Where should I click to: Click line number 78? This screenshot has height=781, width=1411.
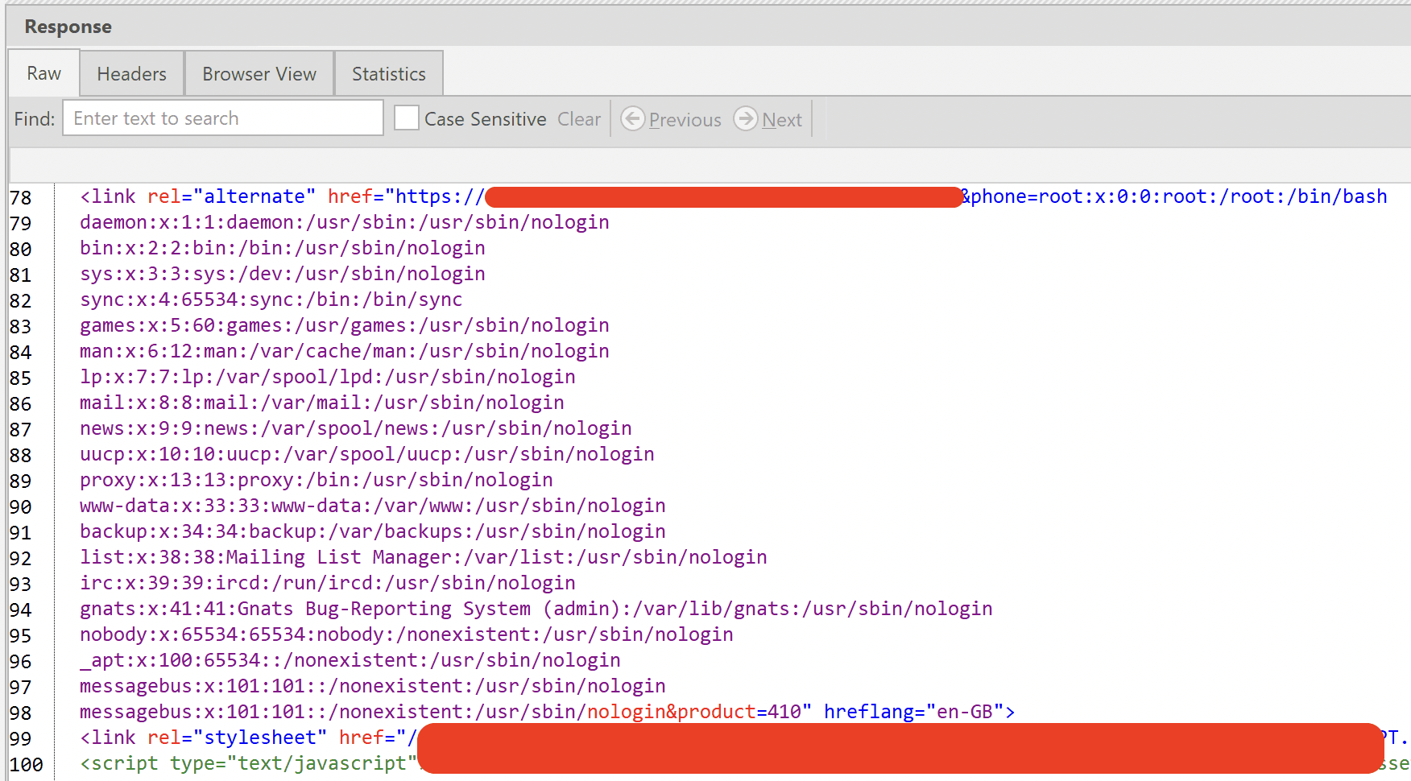click(21, 197)
